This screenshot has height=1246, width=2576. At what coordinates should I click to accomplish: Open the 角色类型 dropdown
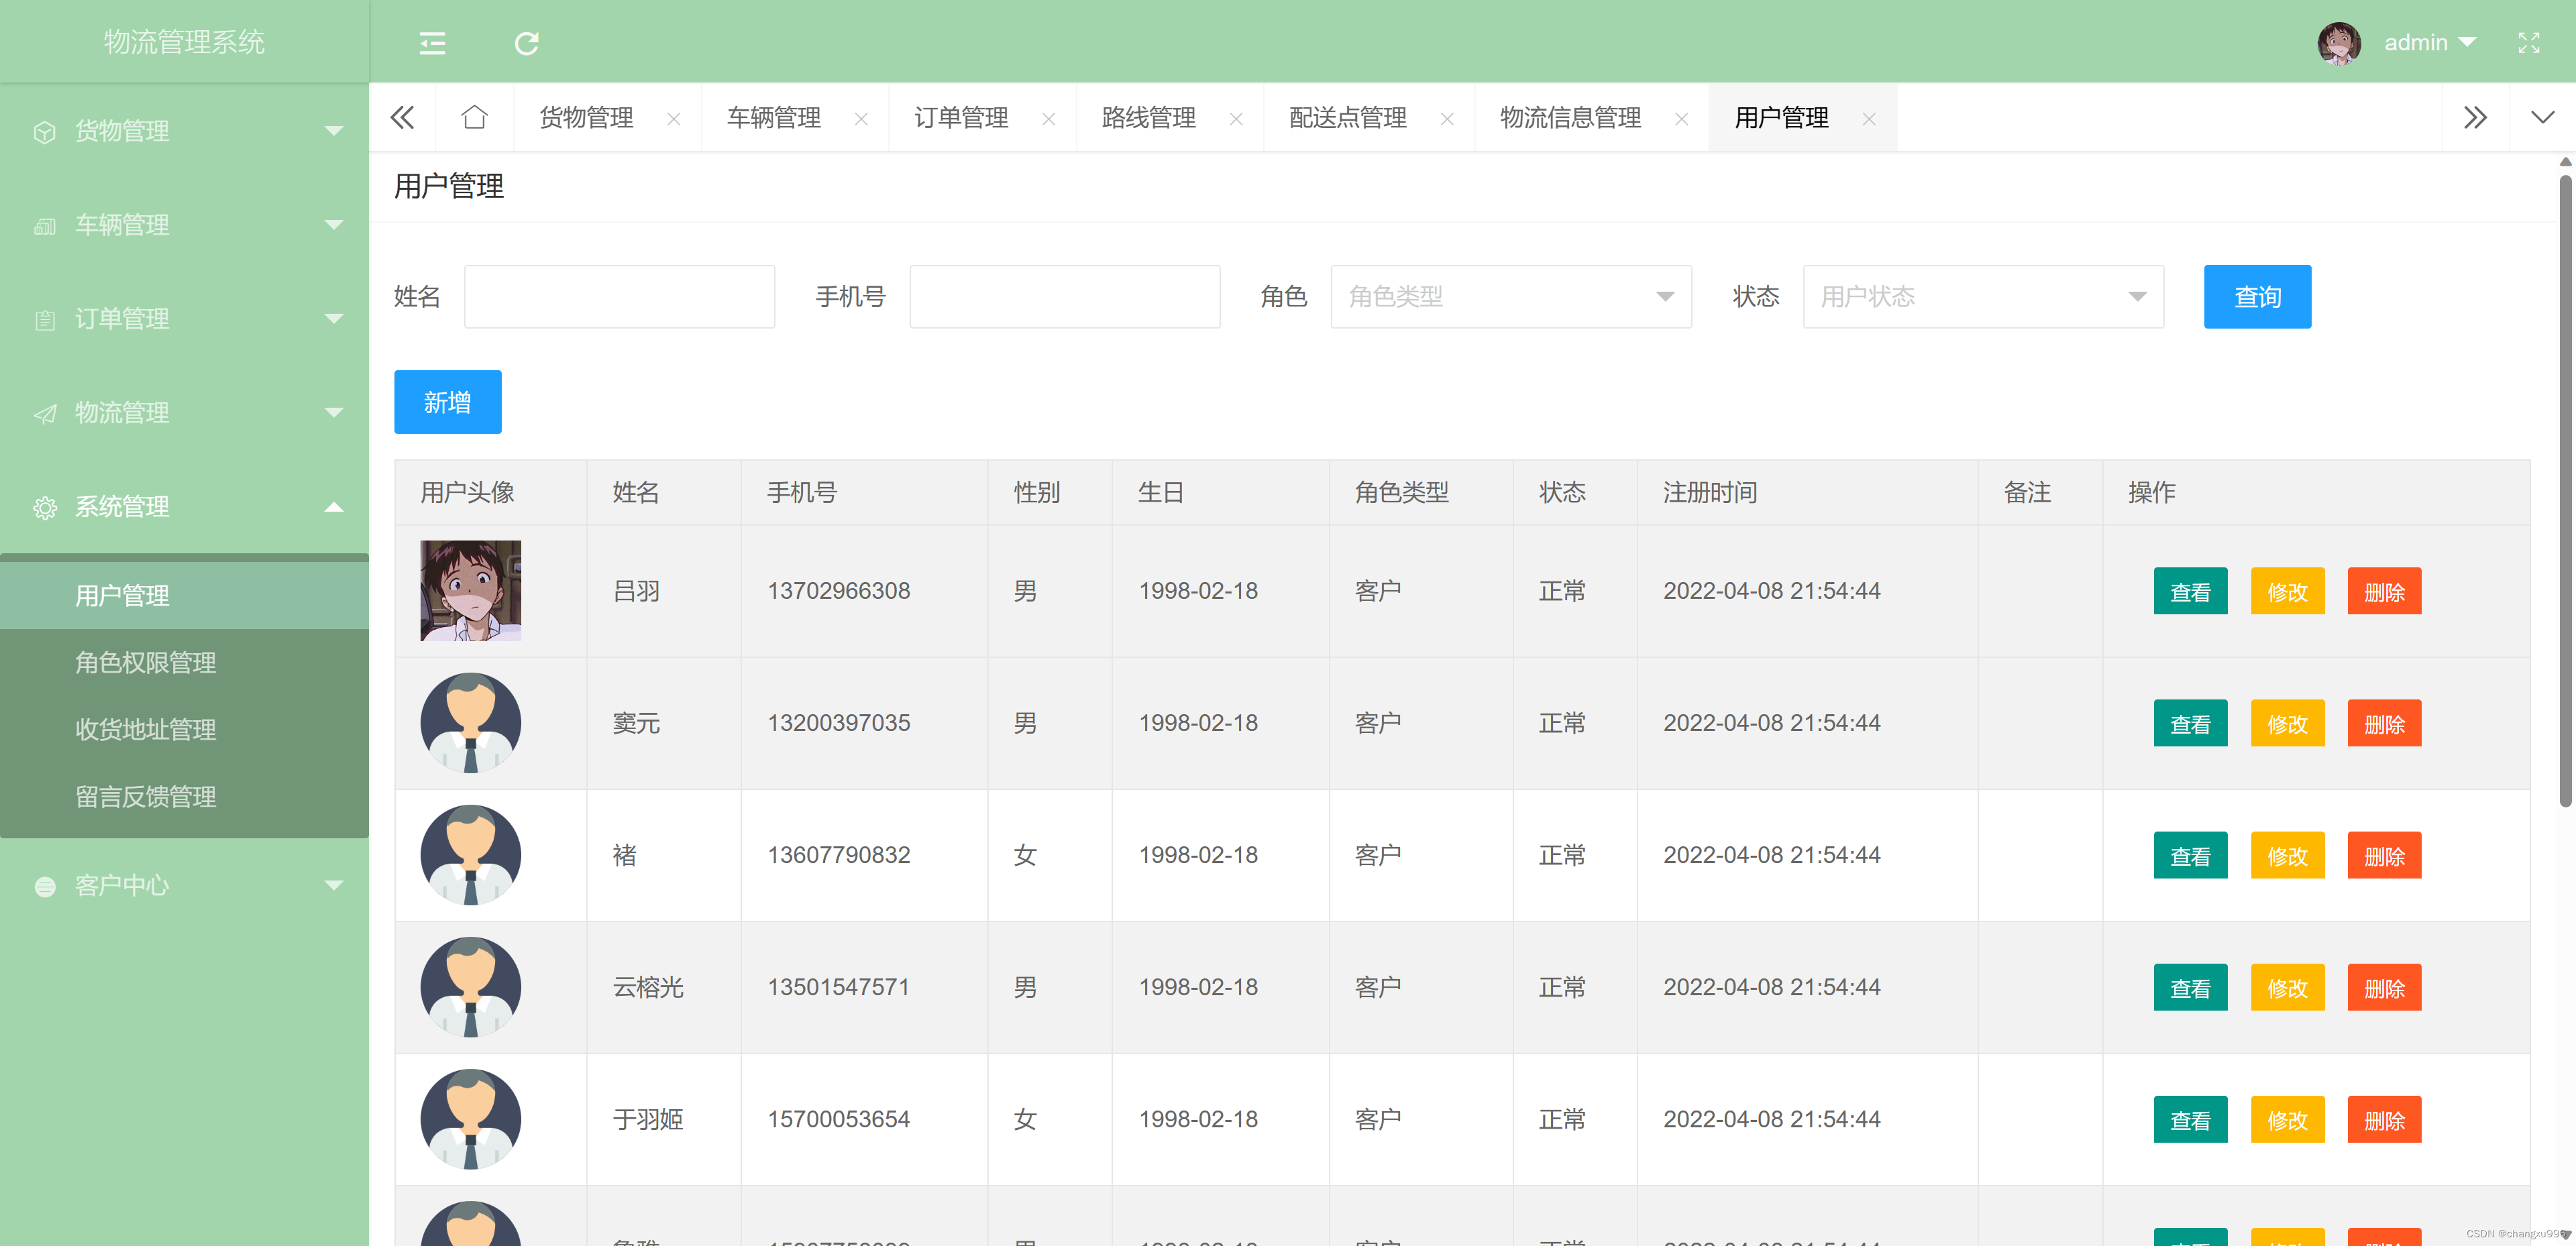(x=1510, y=297)
